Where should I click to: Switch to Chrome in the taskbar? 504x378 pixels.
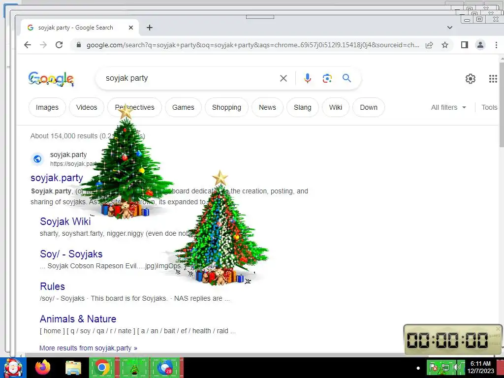pos(102,368)
